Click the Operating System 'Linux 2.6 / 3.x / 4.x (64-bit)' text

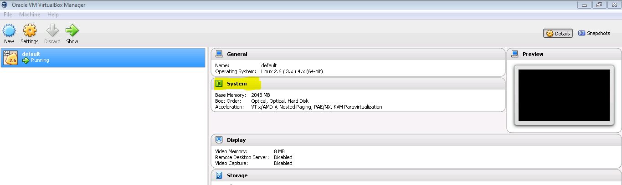tap(292, 71)
